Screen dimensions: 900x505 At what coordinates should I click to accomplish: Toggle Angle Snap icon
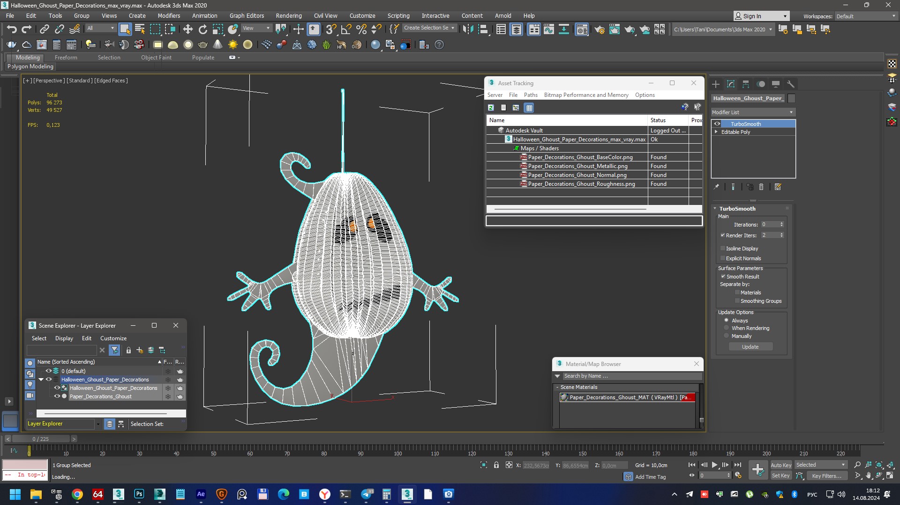tap(346, 29)
